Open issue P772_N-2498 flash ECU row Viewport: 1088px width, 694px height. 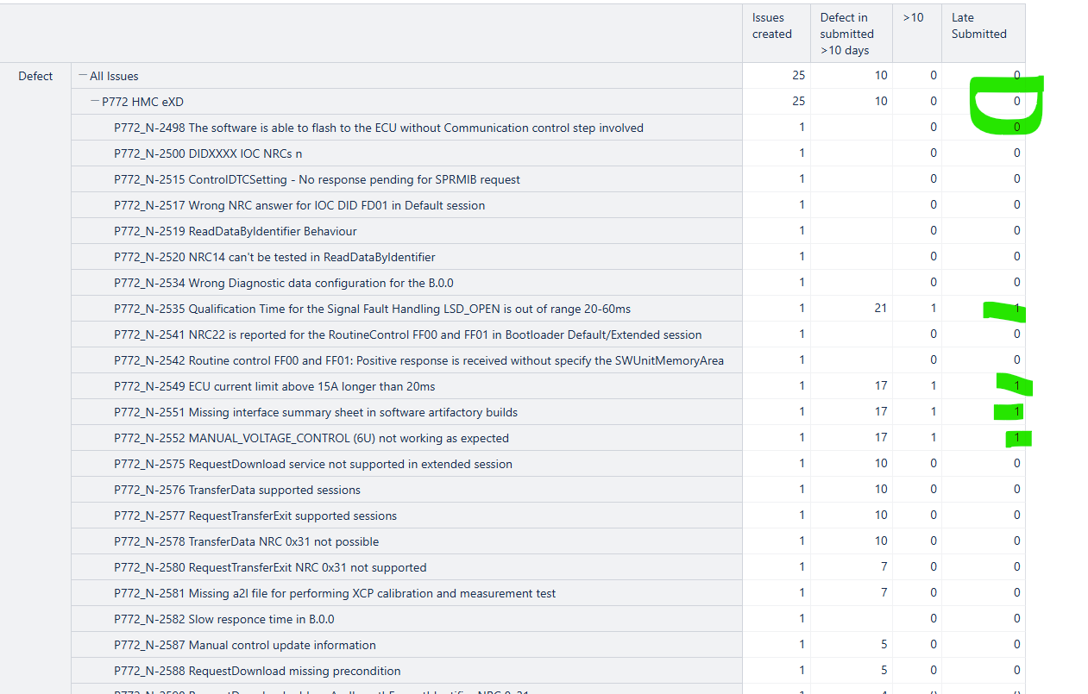(x=378, y=128)
